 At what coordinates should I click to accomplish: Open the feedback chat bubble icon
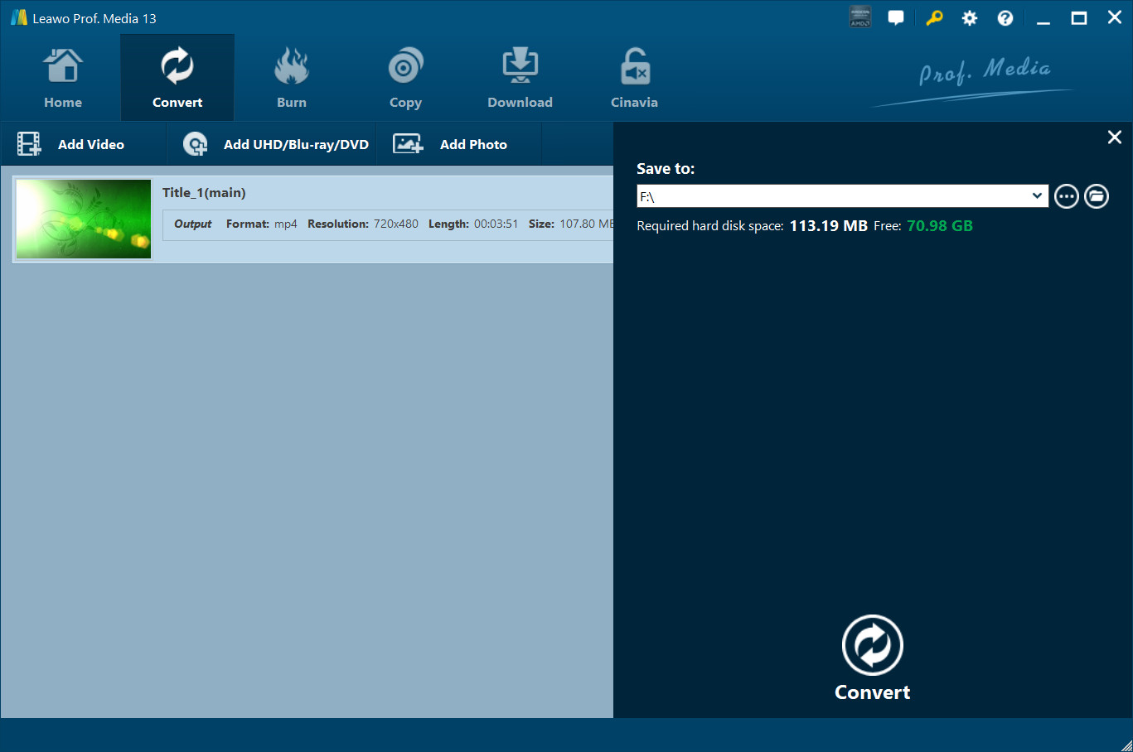[895, 18]
